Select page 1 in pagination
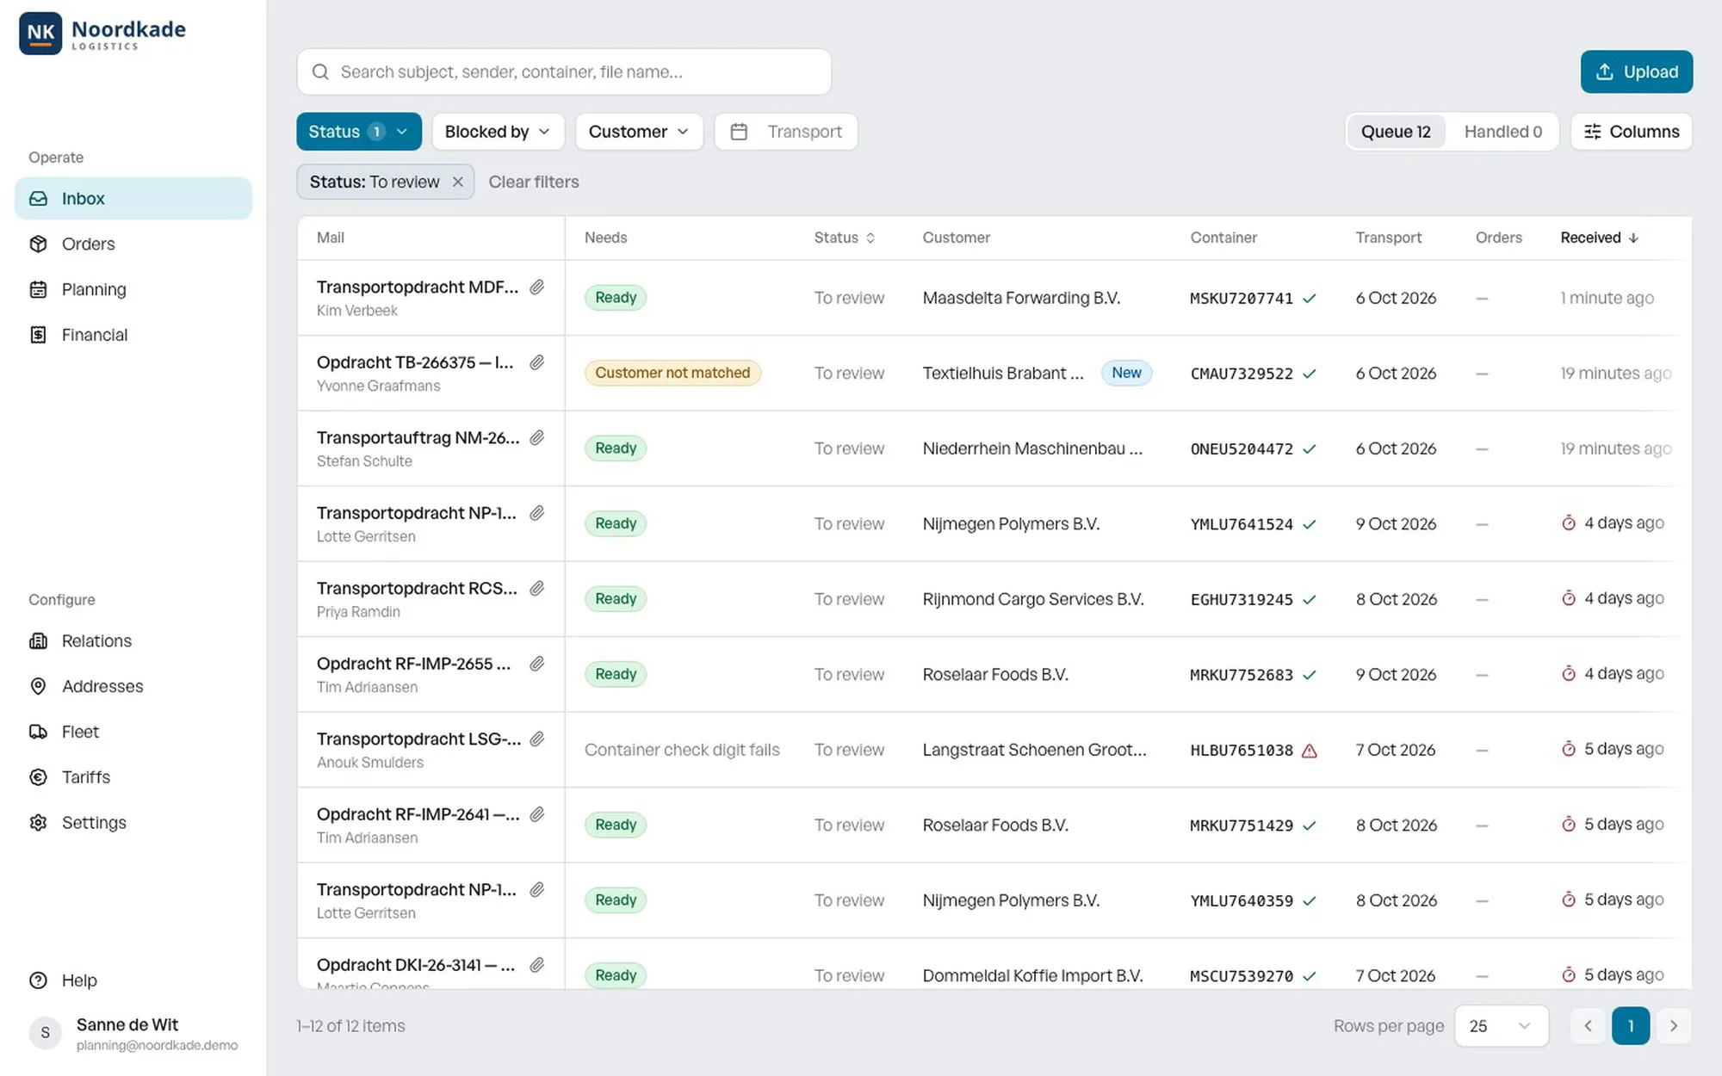 pyautogui.click(x=1631, y=1026)
